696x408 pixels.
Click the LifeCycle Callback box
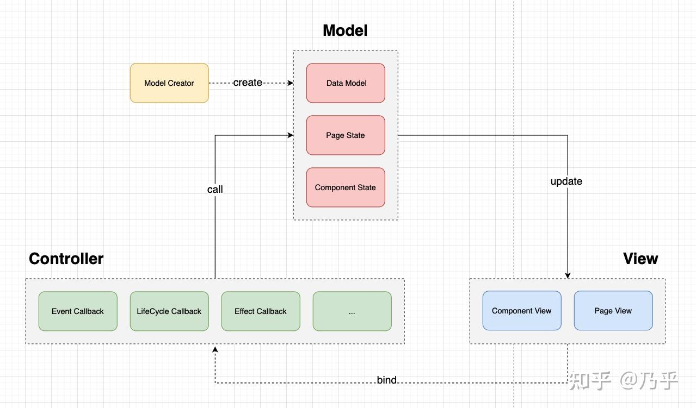pos(169,311)
